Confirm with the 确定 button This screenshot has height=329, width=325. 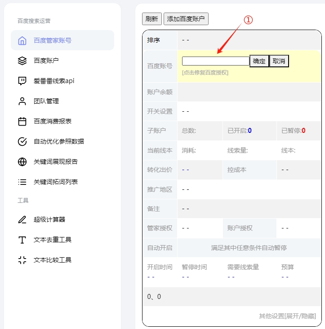pos(259,61)
